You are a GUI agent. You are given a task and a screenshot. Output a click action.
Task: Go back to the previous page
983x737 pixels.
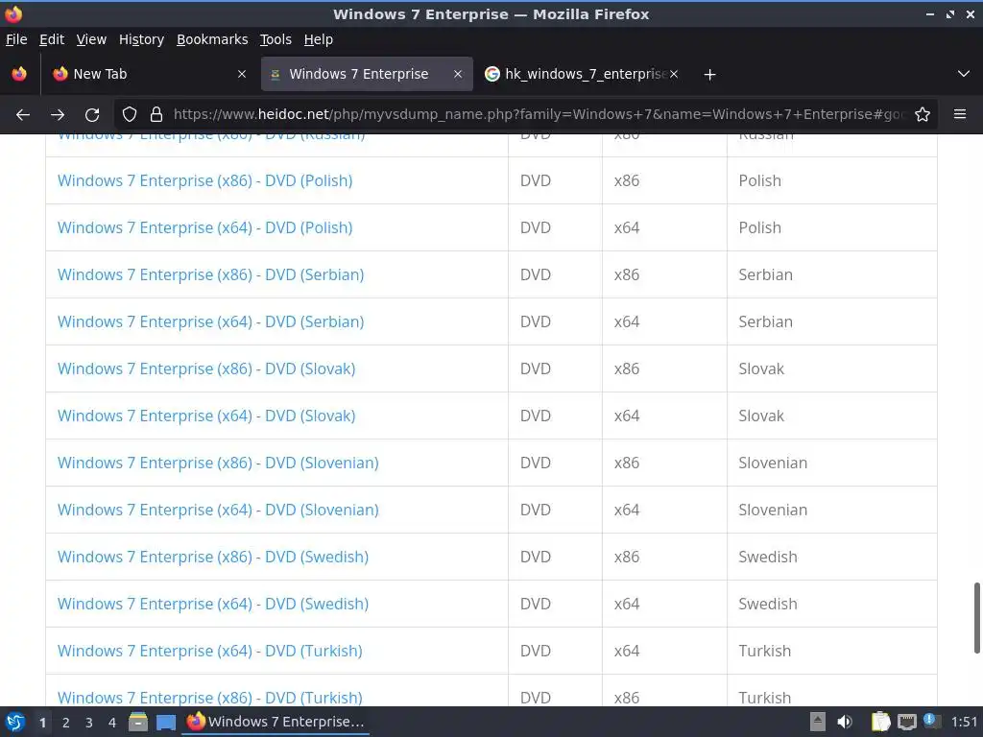[x=23, y=115]
